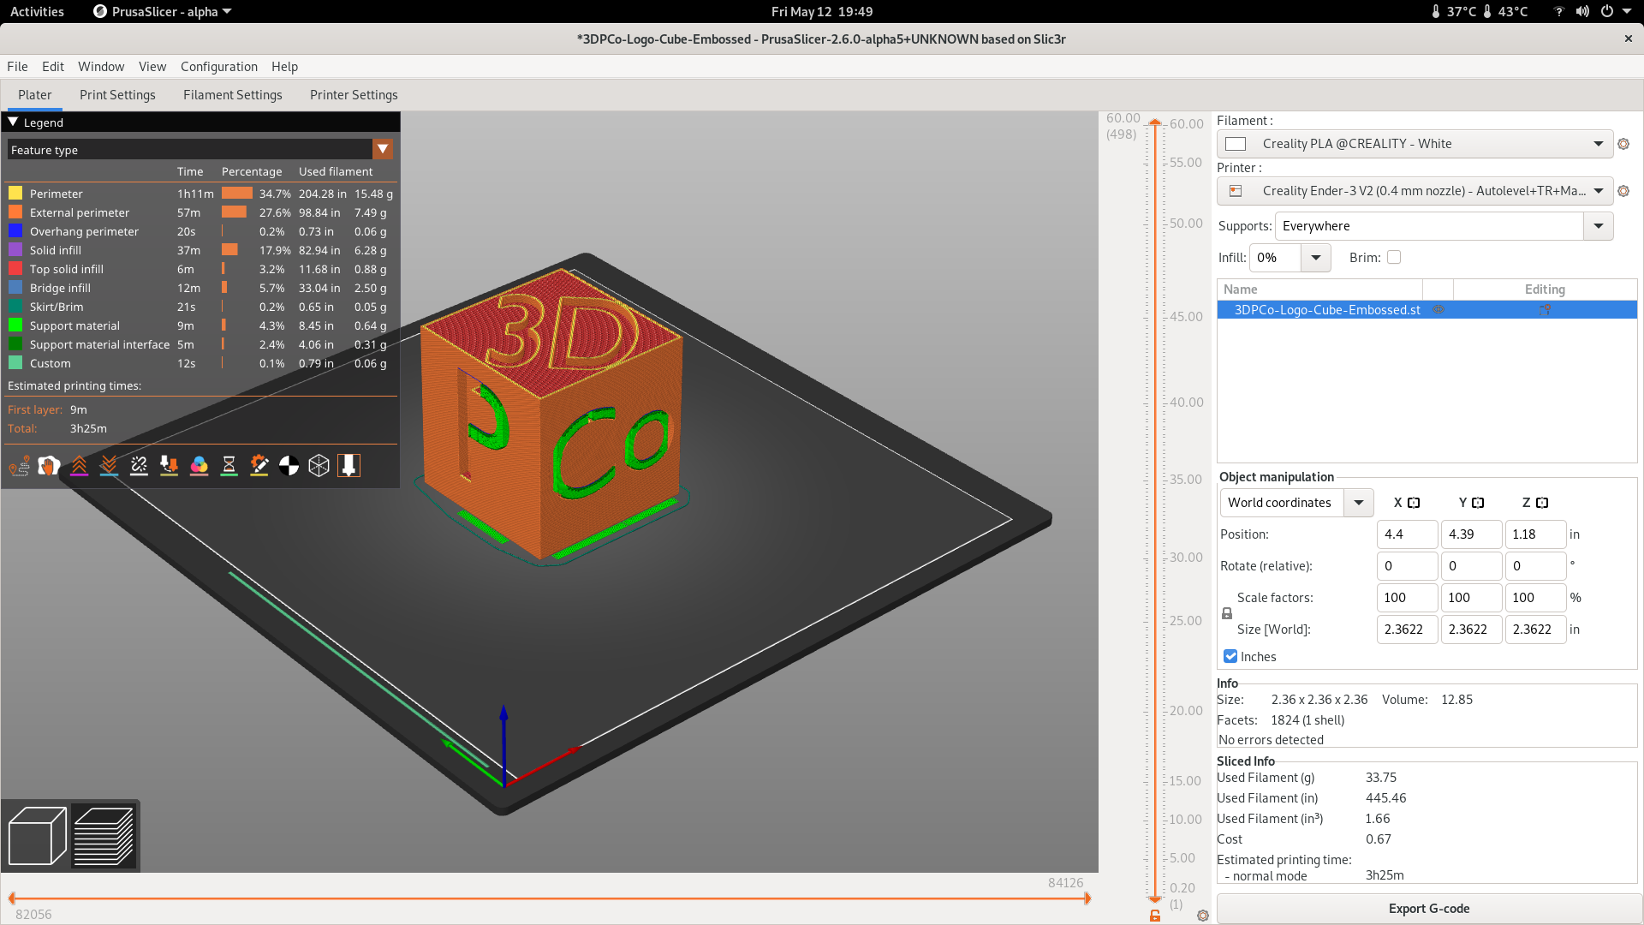This screenshot has width=1644, height=925.
Task: Open the volume icon in top bar
Action: pos(1582,12)
